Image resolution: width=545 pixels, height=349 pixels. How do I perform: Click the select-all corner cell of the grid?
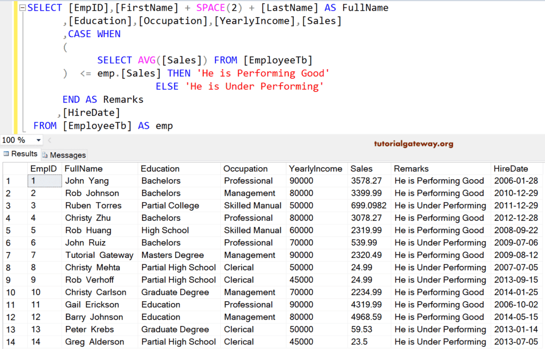13,168
